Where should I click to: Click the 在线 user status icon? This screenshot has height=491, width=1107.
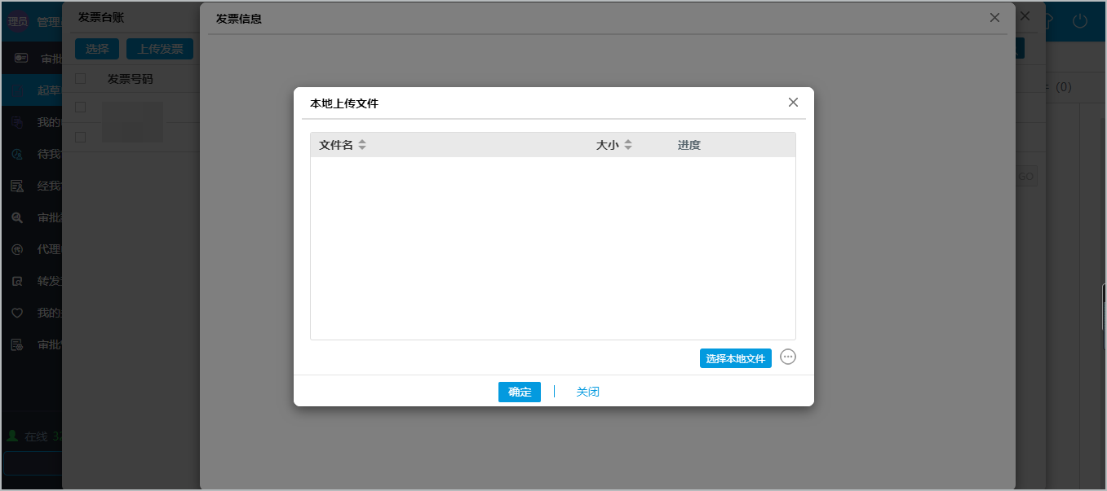[12, 436]
